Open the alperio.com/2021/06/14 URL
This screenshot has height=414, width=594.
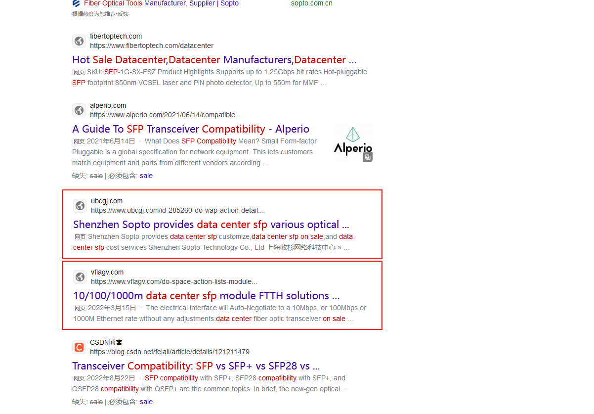[x=166, y=115]
